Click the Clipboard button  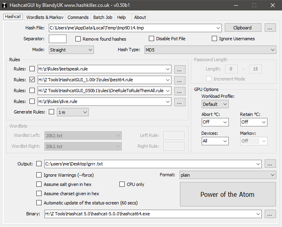(242, 28)
